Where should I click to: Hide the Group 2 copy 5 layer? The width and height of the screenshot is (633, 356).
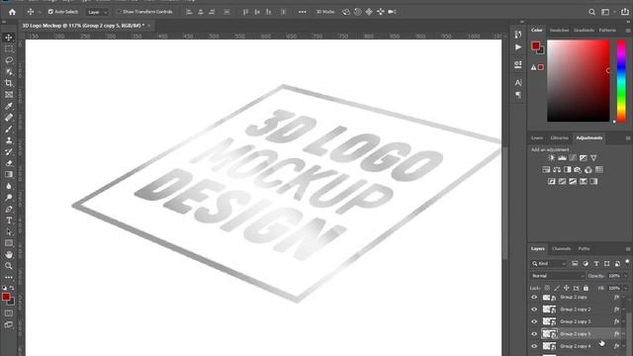pyautogui.click(x=534, y=334)
